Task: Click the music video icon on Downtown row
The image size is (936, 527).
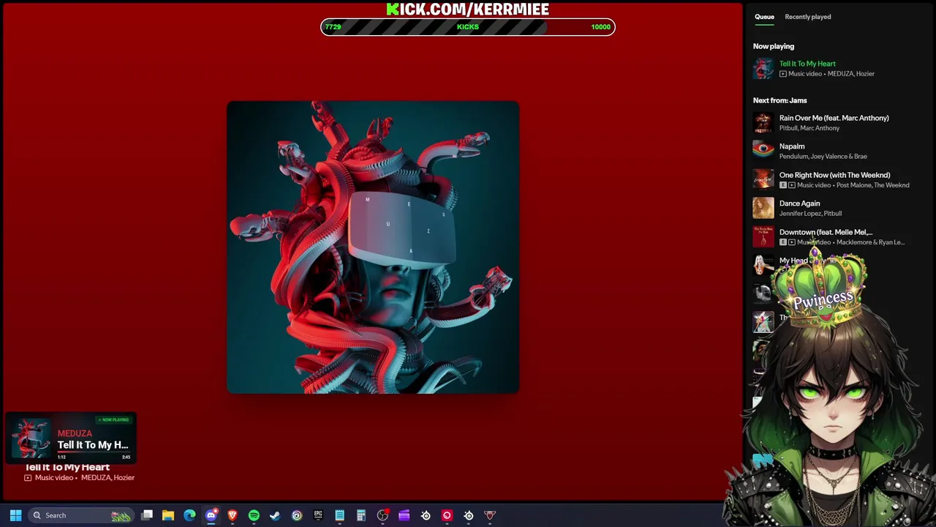Action: coord(792,242)
